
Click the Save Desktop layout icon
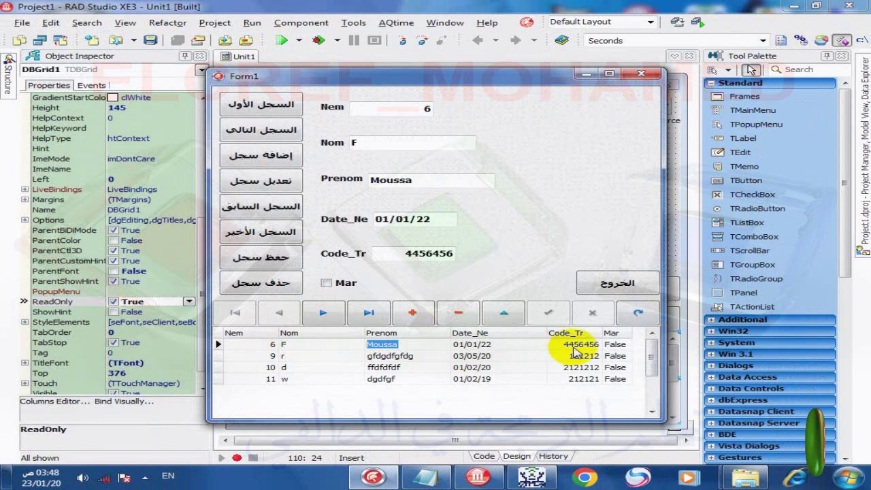(x=677, y=22)
